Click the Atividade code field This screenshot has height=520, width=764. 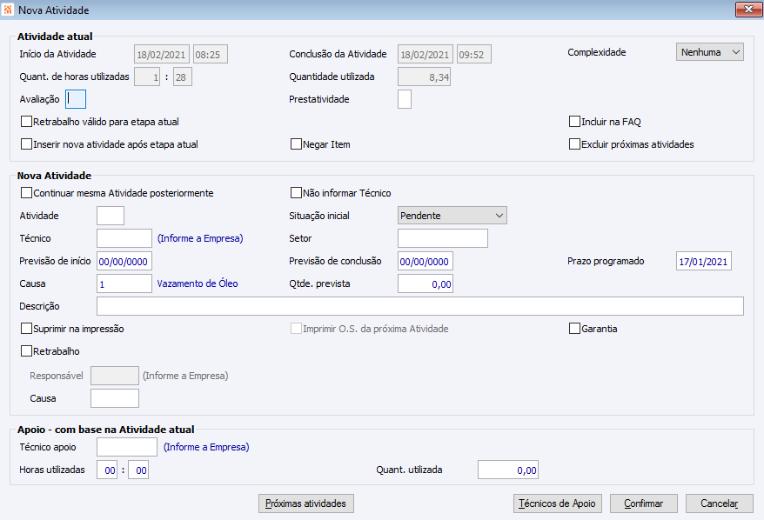111,215
